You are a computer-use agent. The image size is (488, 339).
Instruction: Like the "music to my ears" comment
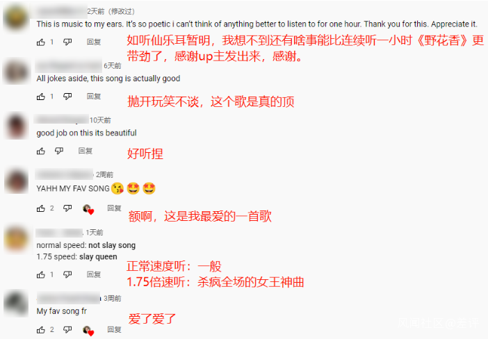[41, 42]
